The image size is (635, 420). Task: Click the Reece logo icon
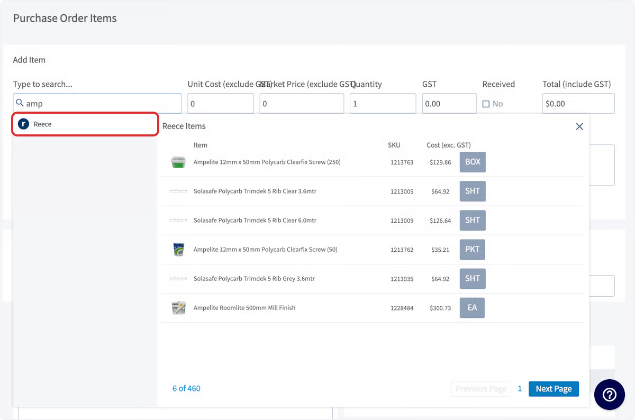click(23, 124)
